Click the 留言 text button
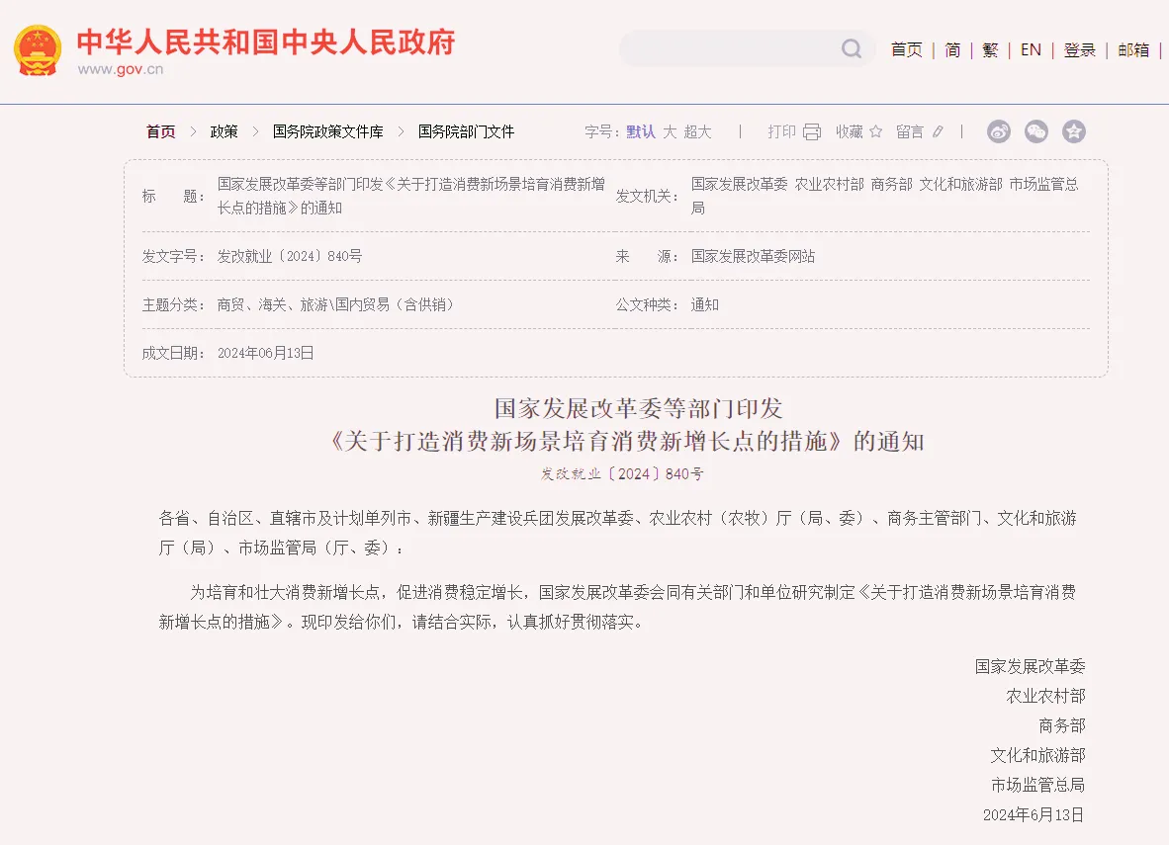The height and width of the screenshot is (845, 1169). (910, 131)
